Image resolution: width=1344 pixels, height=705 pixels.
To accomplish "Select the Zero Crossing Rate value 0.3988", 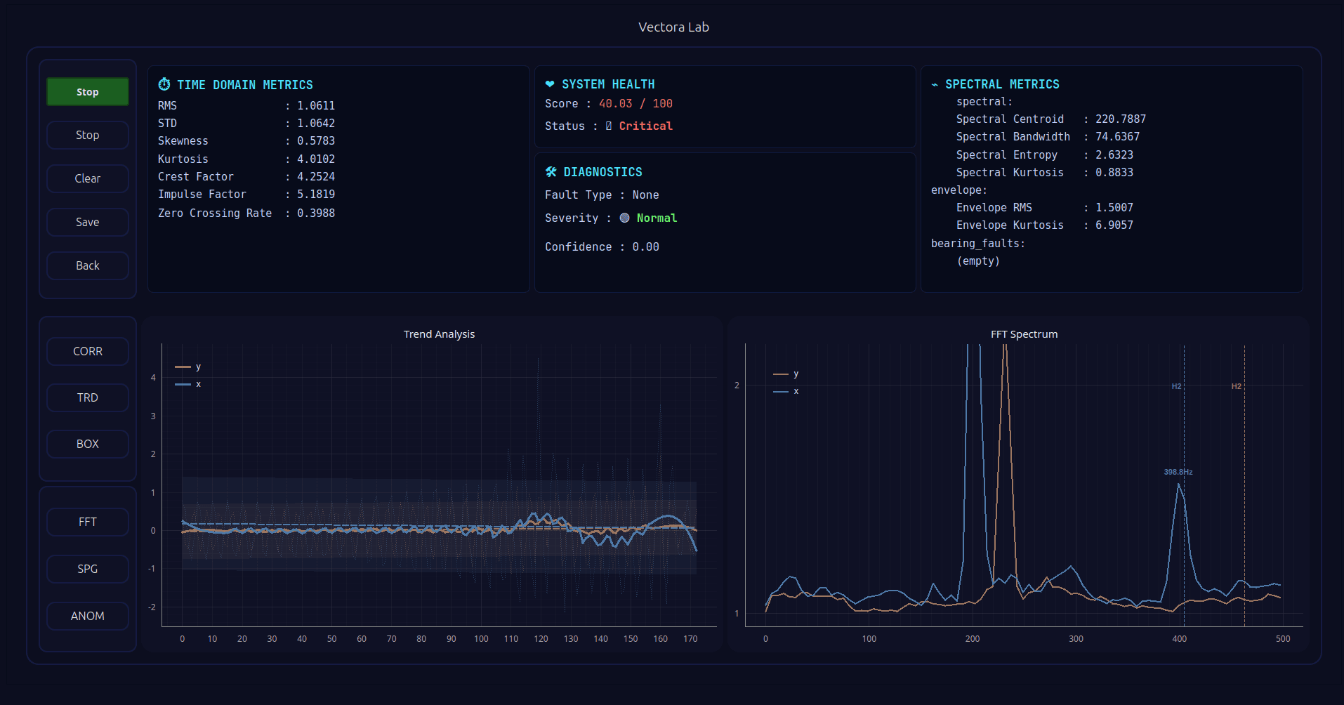I will tap(316, 213).
